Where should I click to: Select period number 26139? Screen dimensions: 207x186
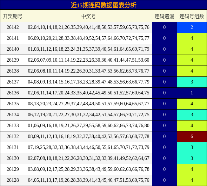13,60
